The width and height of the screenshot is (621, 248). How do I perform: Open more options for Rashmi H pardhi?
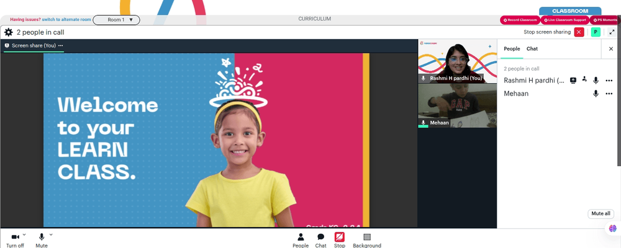coord(609,81)
